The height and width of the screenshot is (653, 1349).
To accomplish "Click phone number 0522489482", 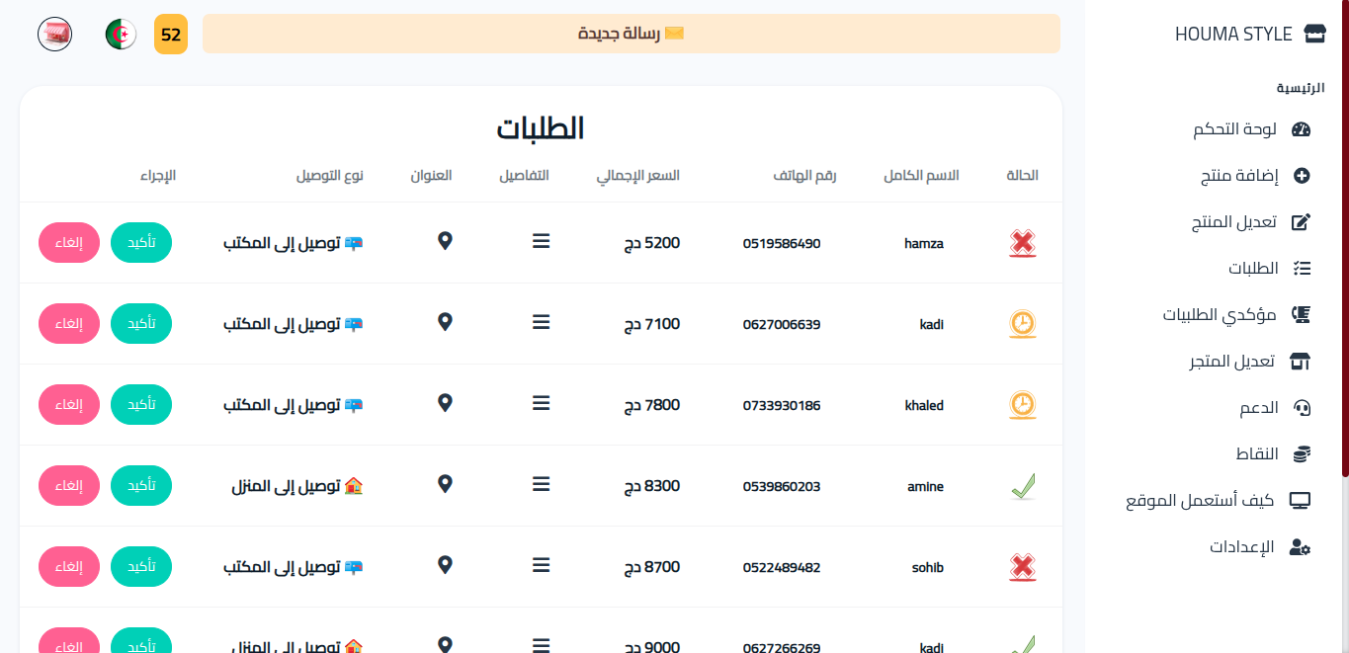I will coord(782,567).
